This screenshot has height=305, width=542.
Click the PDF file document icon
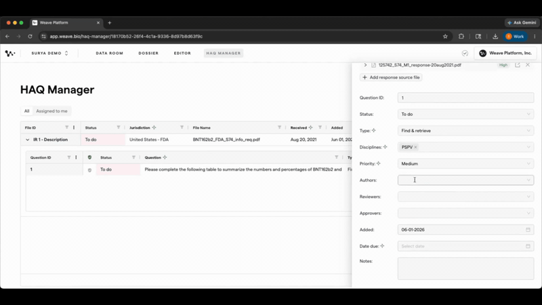pos(374,65)
